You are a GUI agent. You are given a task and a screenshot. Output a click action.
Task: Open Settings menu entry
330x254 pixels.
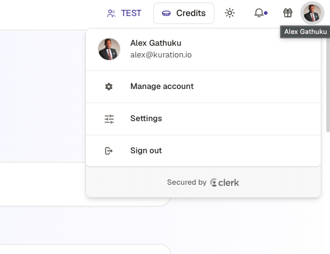(203, 119)
